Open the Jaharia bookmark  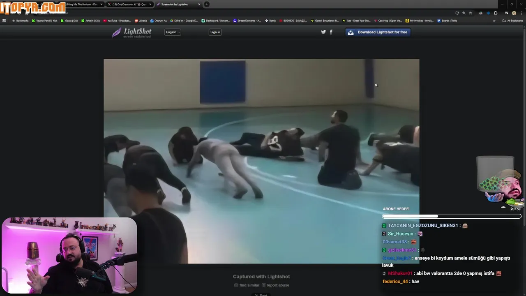(141, 21)
